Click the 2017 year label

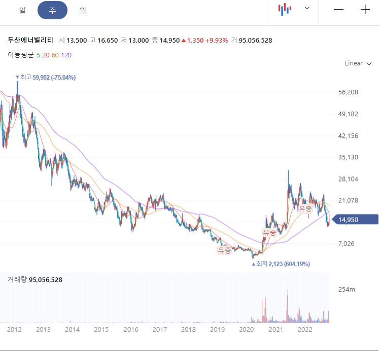click(x=160, y=329)
